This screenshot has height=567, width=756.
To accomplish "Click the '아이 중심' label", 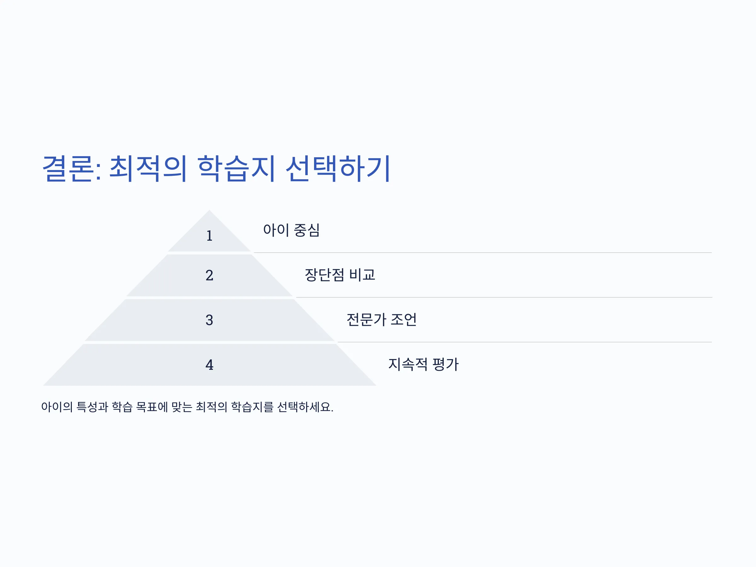I will pos(291,230).
